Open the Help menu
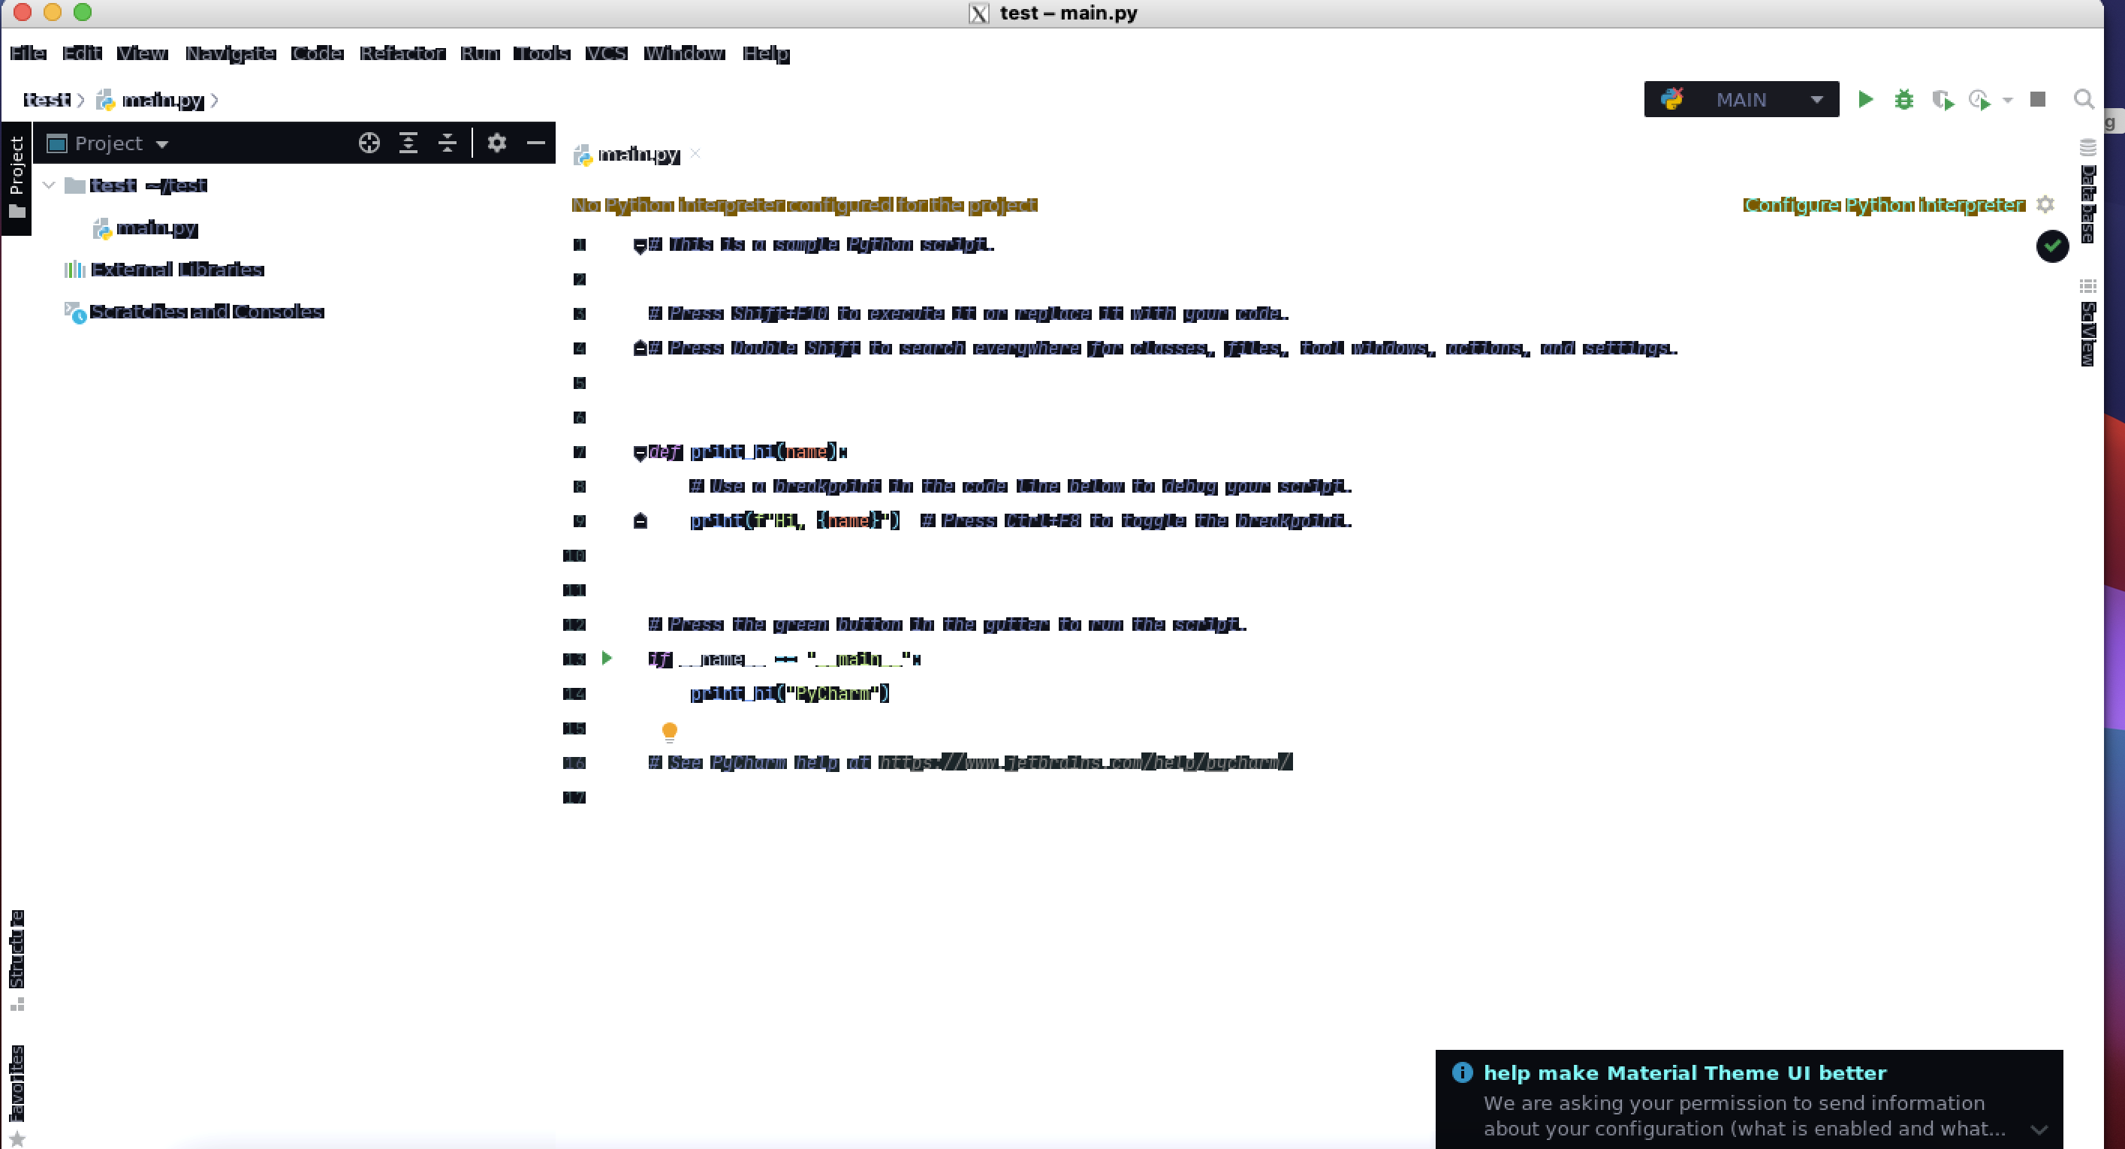 766,53
